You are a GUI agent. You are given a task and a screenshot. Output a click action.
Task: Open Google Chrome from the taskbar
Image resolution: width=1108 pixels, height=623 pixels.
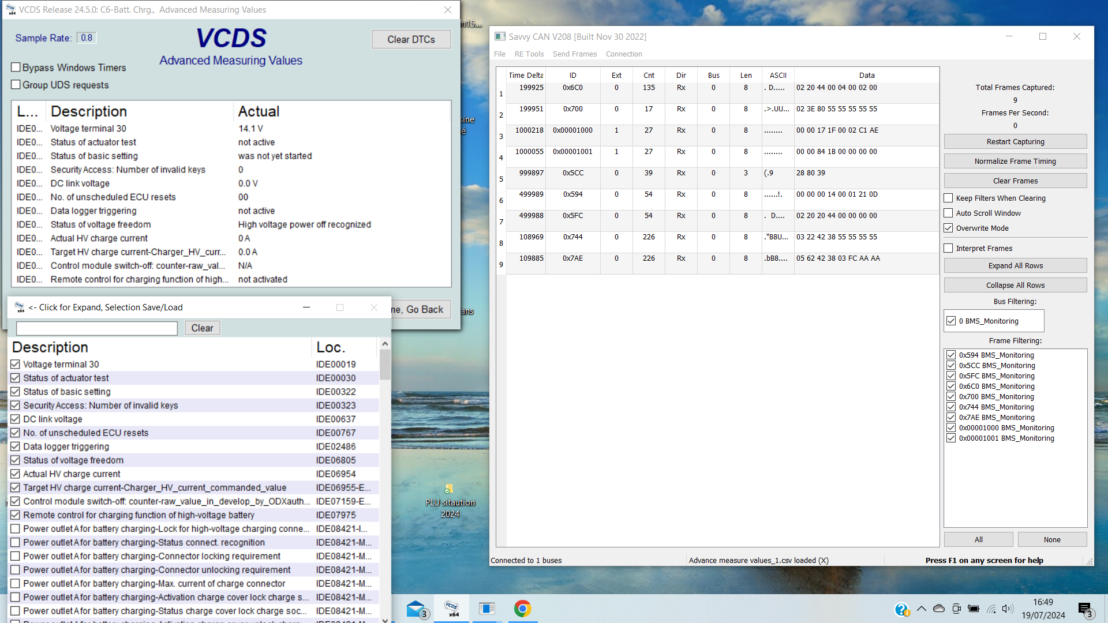coord(522,609)
